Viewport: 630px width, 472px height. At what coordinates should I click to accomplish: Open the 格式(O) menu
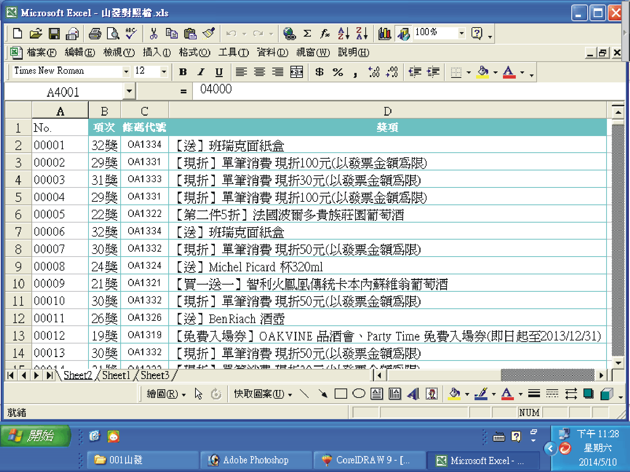[x=194, y=53]
